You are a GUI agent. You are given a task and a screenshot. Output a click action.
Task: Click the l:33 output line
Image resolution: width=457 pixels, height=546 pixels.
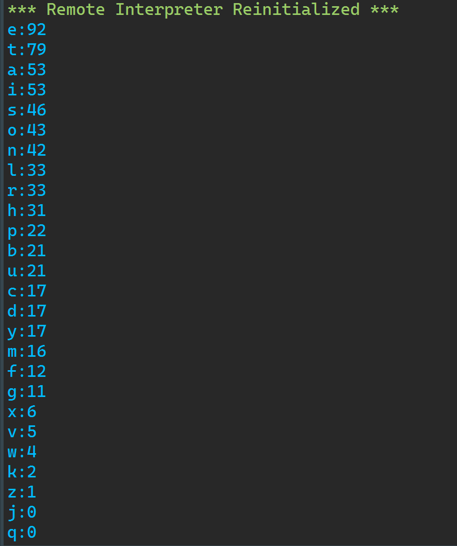(27, 170)
